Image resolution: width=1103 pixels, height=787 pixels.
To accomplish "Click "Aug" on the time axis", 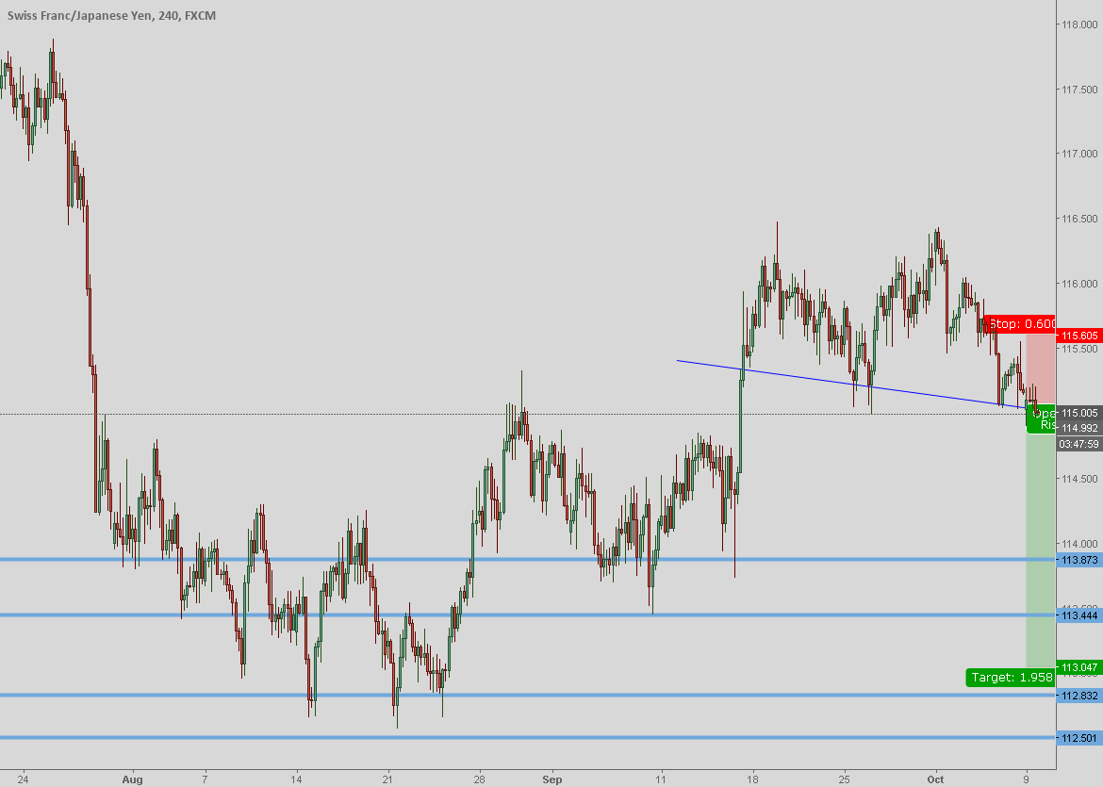I will [132, 780].
